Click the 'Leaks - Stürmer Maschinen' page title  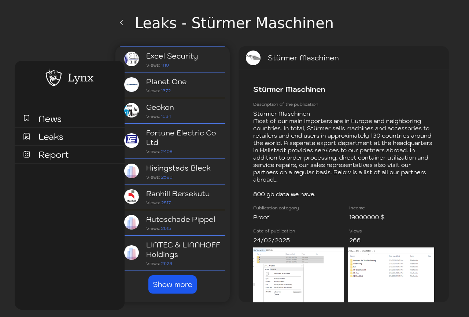tap(234, 23)
